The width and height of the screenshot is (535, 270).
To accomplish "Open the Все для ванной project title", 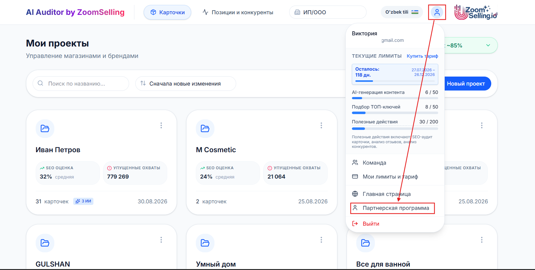I will click(383, 264).
